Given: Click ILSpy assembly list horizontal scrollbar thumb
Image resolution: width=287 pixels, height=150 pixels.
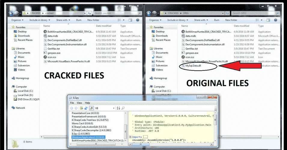Looking at the screenshot, I should click(96, 144).
